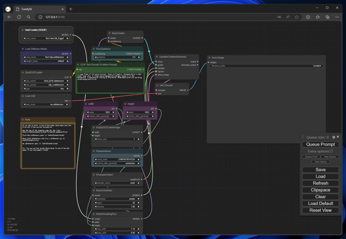Collapse the Load VAE node title dot

coord(22,96)
